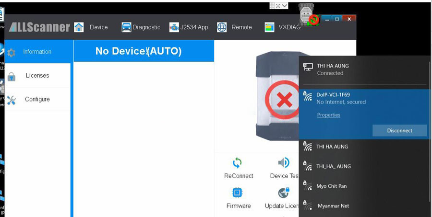This screenshot has width=432, height=217.
Task: Click the Disconnect button for DoIP-VCI-1F69
Action: (399, 131)
